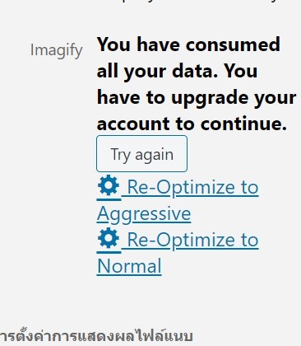
Task: Click the Thai attachment display settings heading
Action: point(96,336)
